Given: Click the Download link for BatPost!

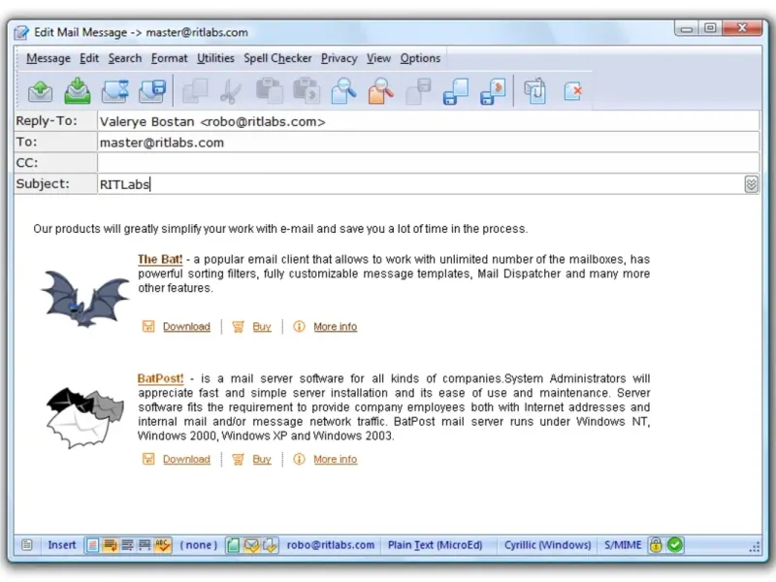Looking at the screenshot, I should [x=186, y=459].
